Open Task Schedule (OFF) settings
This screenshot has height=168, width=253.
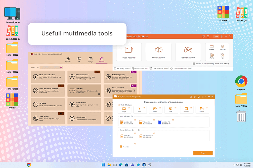pyautogui.click(x=159, y=68)
